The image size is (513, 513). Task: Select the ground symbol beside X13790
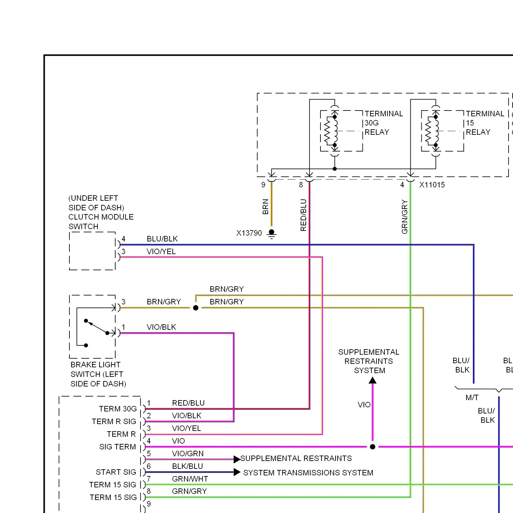point(272,234)
